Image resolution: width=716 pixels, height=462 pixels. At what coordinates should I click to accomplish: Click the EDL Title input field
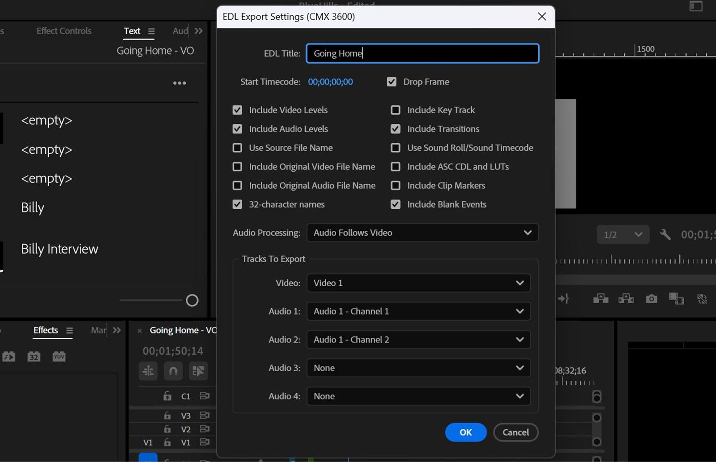pyautogui.click(x=422, y=53)
